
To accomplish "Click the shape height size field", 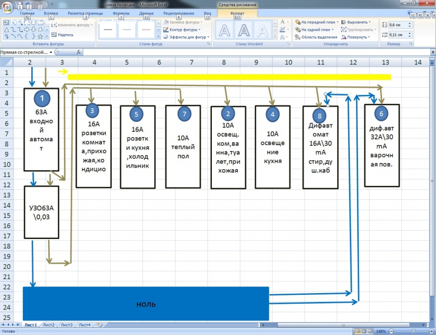I will coord(395,25).
